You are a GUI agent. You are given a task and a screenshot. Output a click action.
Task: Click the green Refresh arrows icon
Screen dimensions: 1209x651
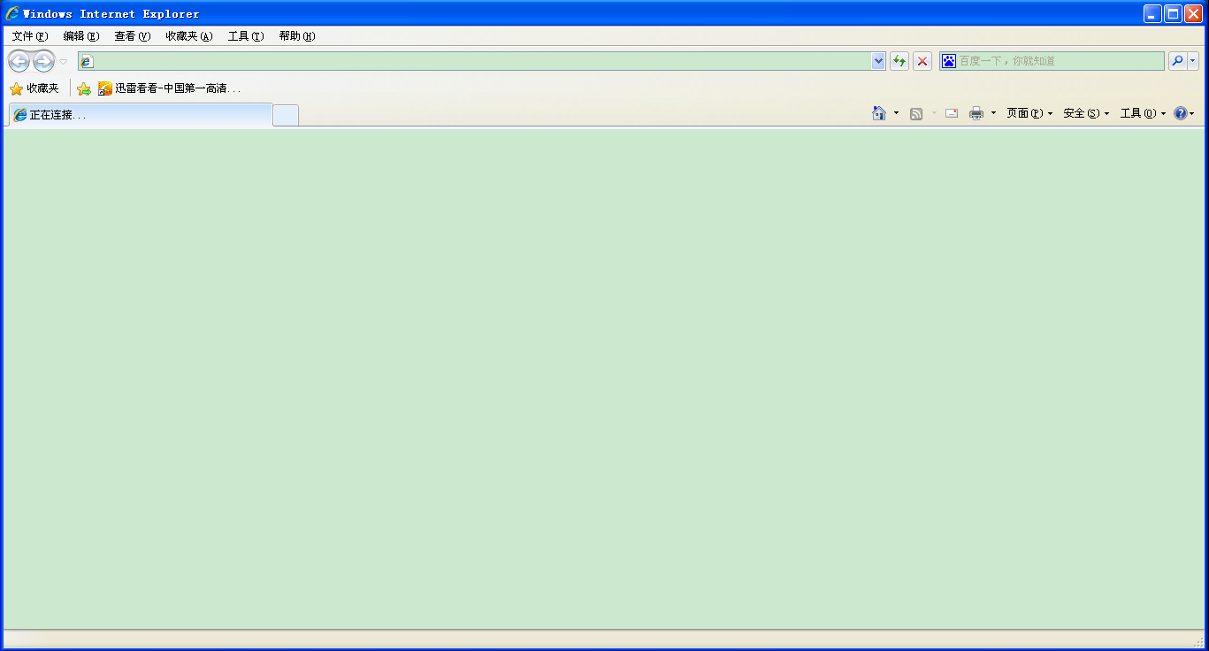[899, 61]
